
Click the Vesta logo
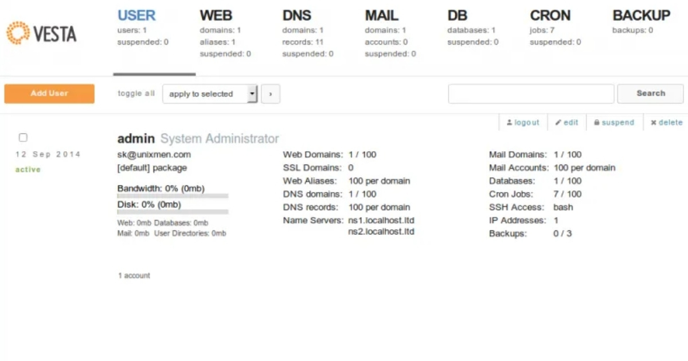pos(41,33)
